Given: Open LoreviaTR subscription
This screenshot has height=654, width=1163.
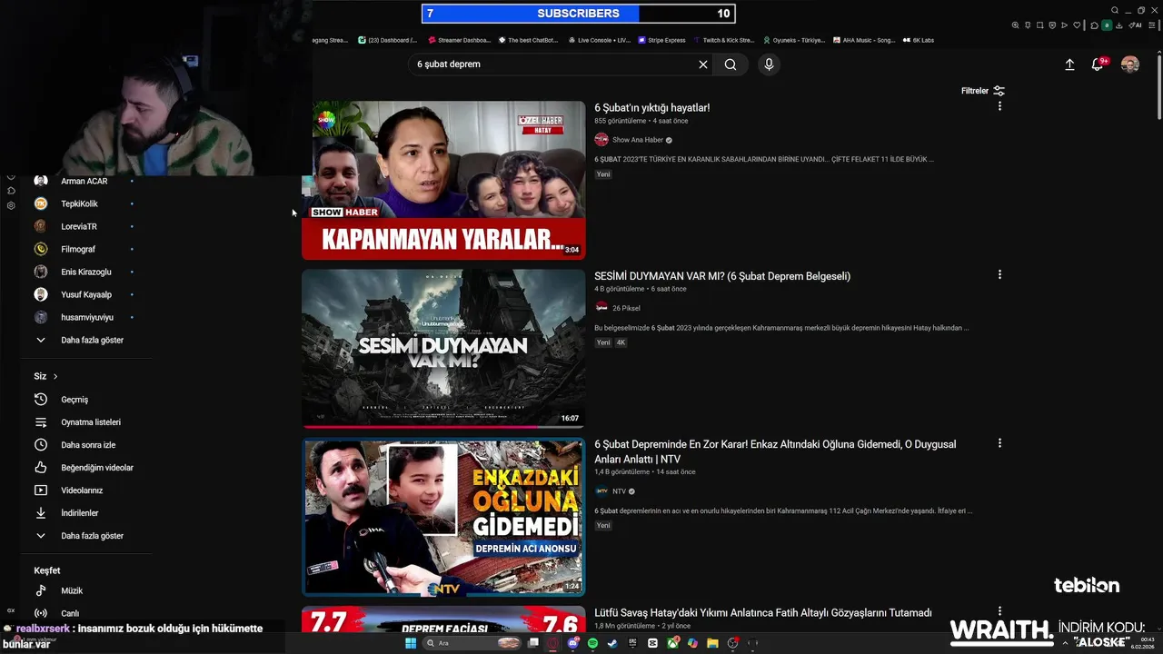Looking at the screenshot, I should pyautogui.click(x=84, y=226).
